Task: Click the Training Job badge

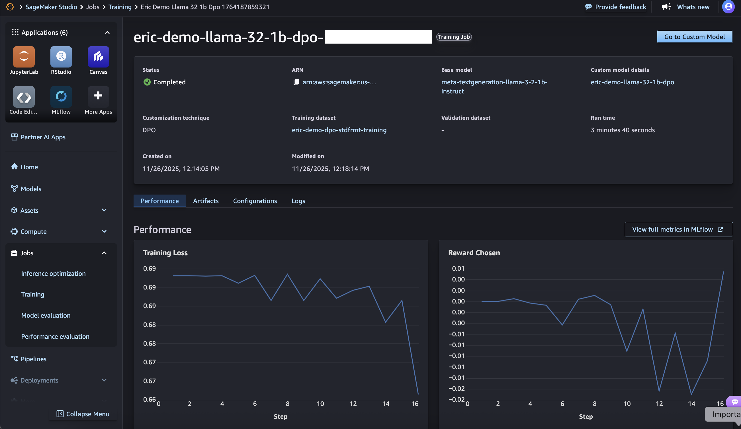Action: click(454, 37)
